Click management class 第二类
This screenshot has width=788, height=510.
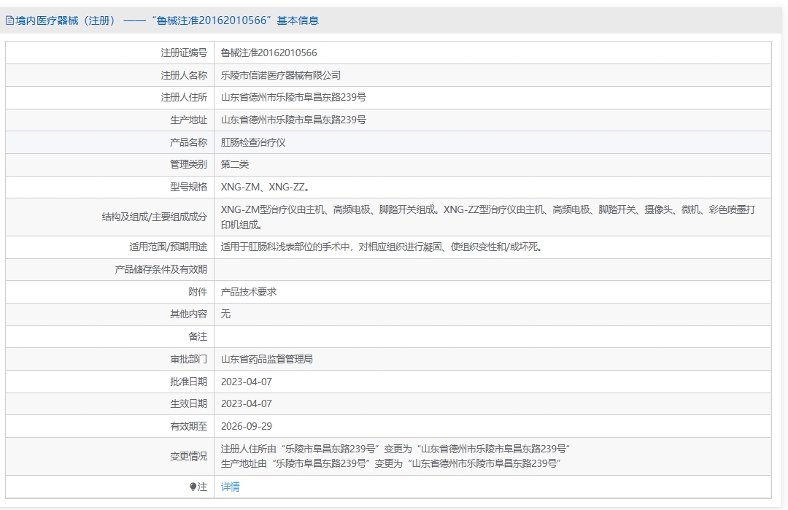235,164
